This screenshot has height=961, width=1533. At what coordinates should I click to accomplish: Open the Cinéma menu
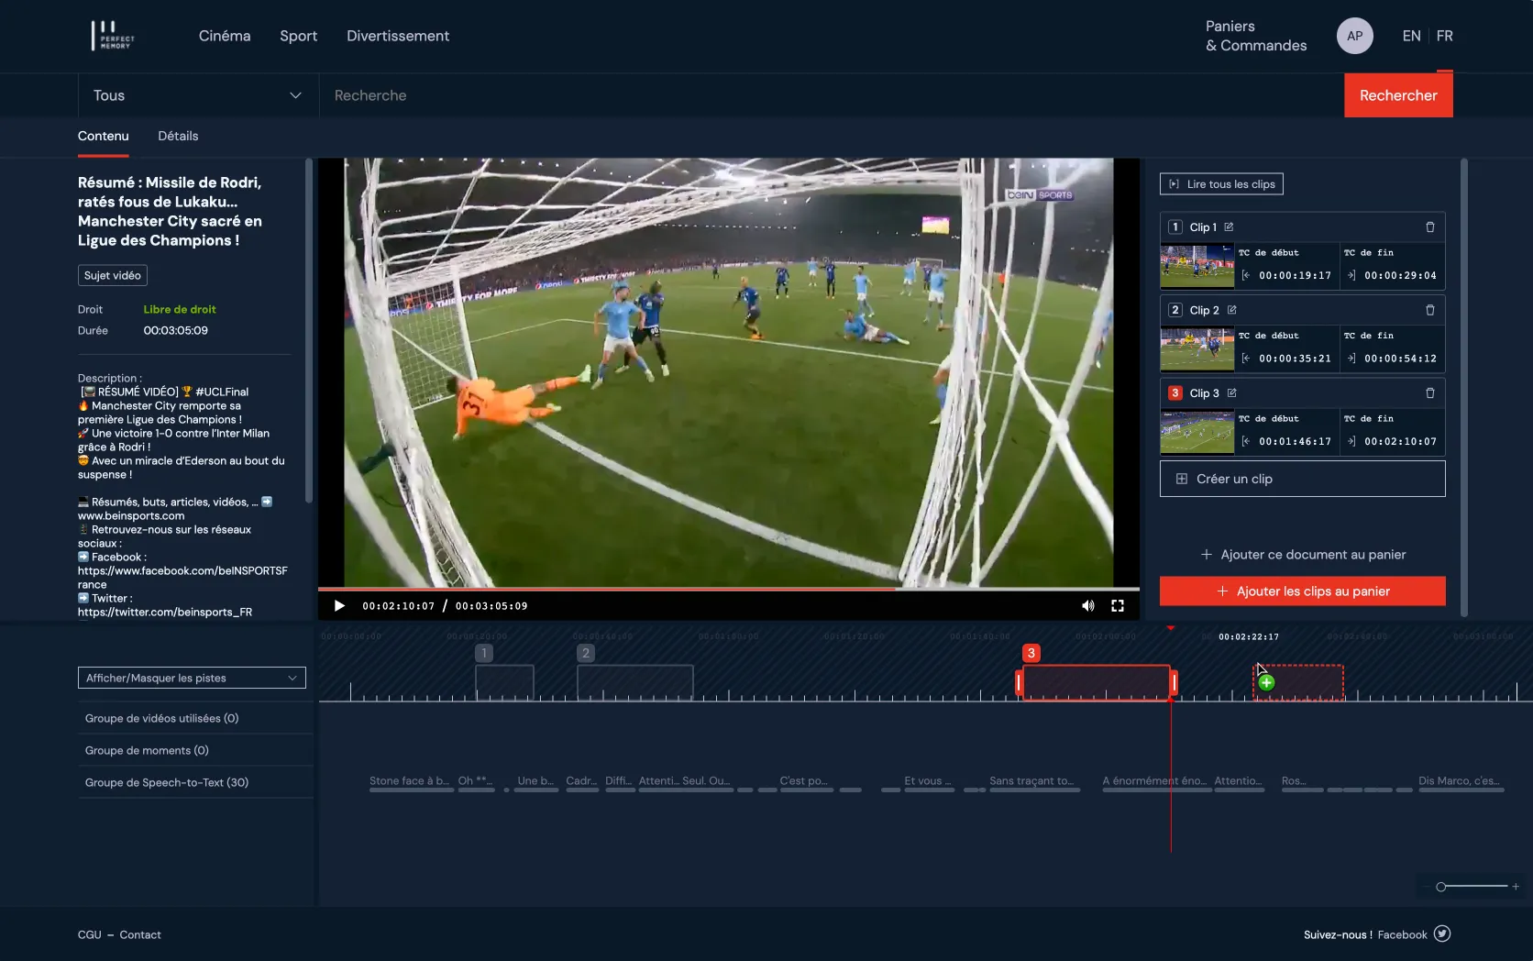coord(225,36)
